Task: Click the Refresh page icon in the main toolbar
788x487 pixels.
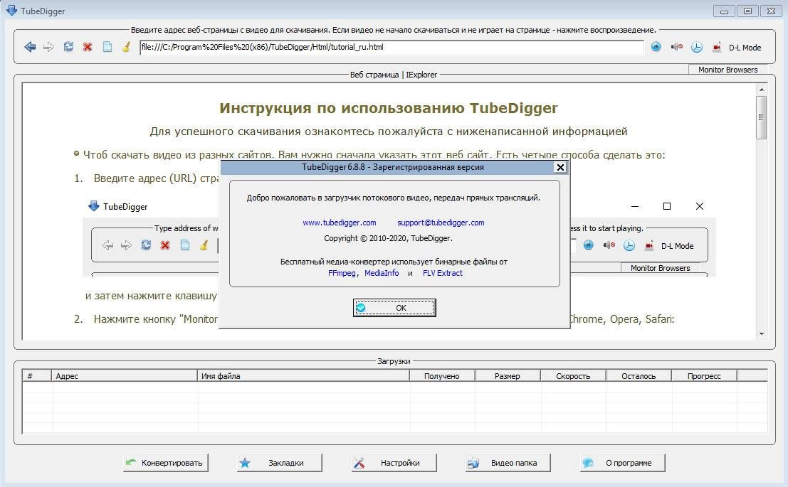Action: pyautogui.click(x=68, y=47)
